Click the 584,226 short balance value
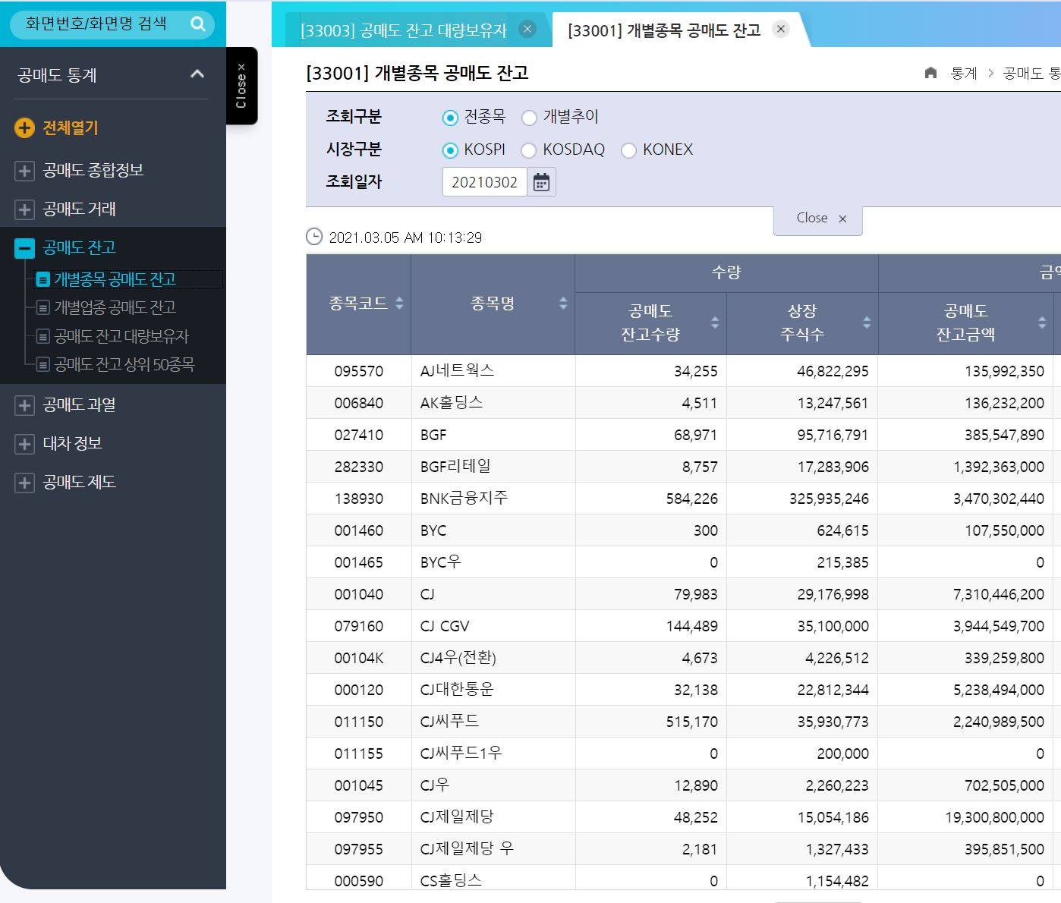The width and height of the screenshot is (1061, 903). 691,499
